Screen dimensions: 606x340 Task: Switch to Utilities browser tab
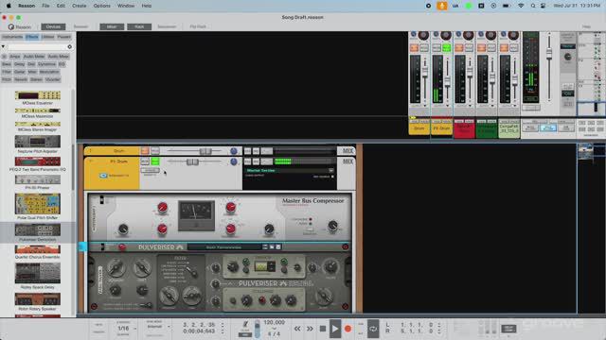[x=47, y=37]
